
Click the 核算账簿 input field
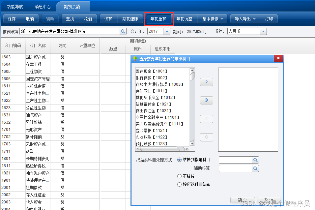(70, 31)
